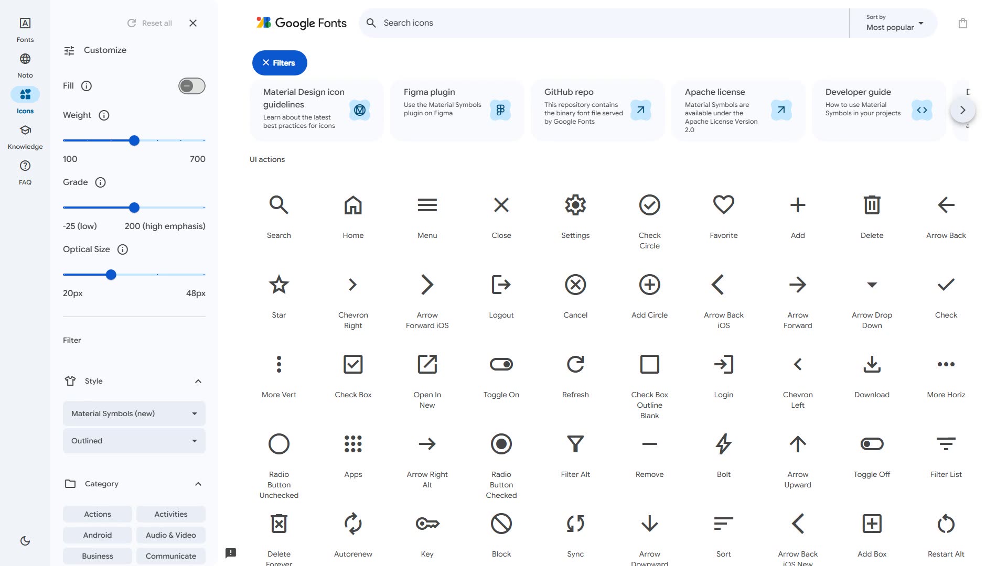This screenshot has height=566, width=1007.
Task: Pick the Block icon
Action: pyautogui.click(x=501, y=524)
